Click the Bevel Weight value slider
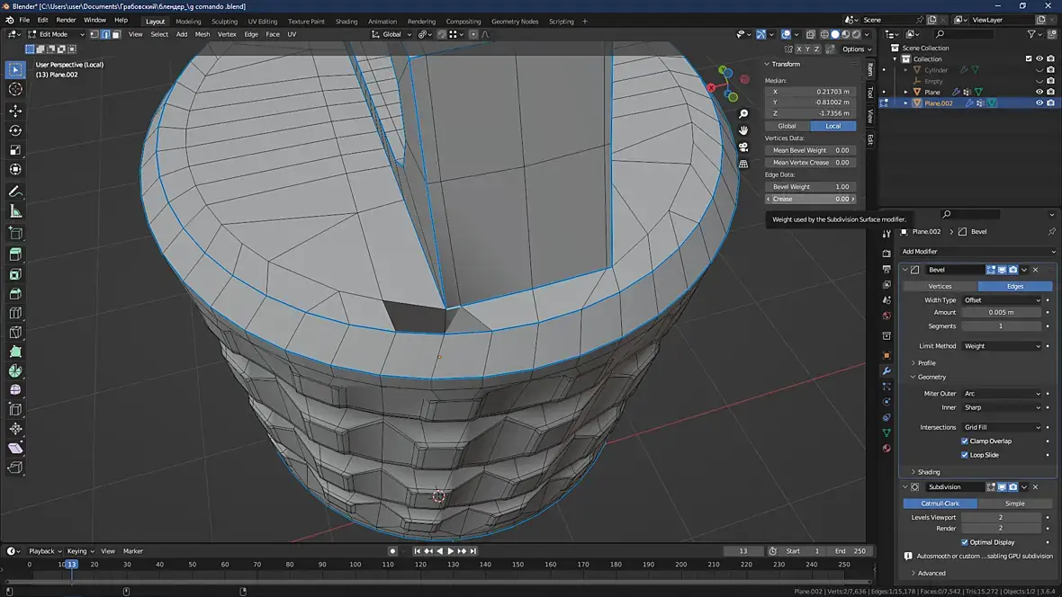Image resolution: width=1062 pixels, height=597 pixels. click(x=810, y=187)
